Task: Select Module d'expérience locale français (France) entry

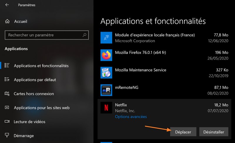Action: point(164,38)
